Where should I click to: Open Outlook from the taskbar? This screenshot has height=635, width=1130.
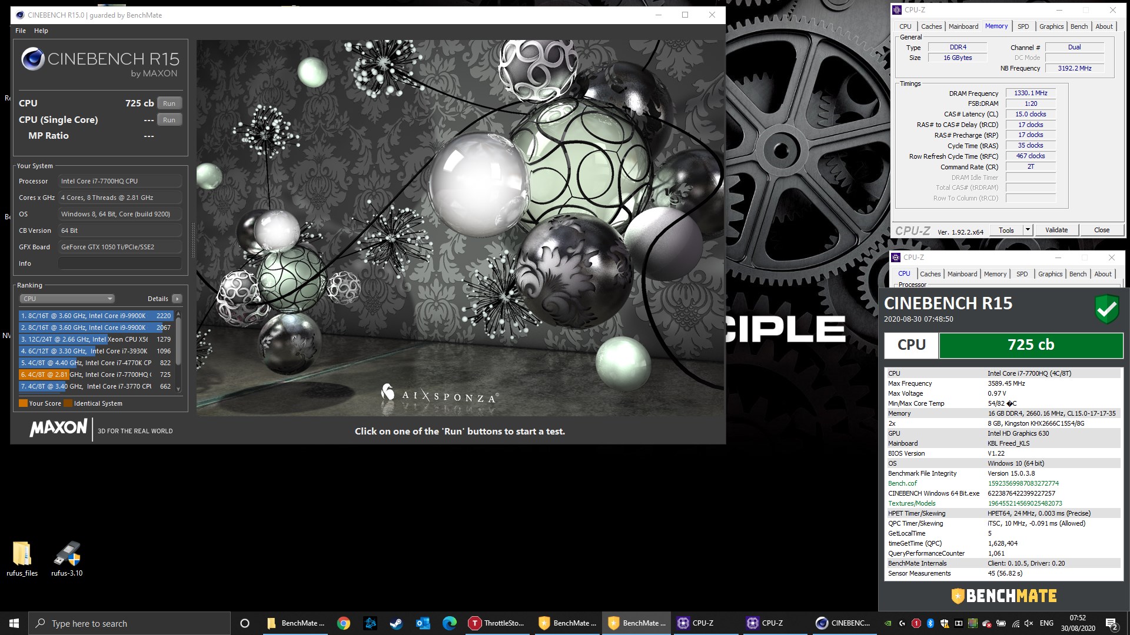tap(423, 623)
